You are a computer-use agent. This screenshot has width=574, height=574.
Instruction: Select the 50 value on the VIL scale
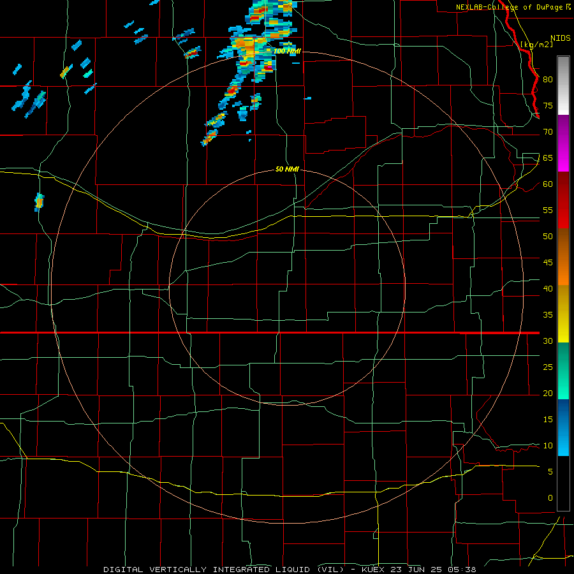(x=548, y=236)
